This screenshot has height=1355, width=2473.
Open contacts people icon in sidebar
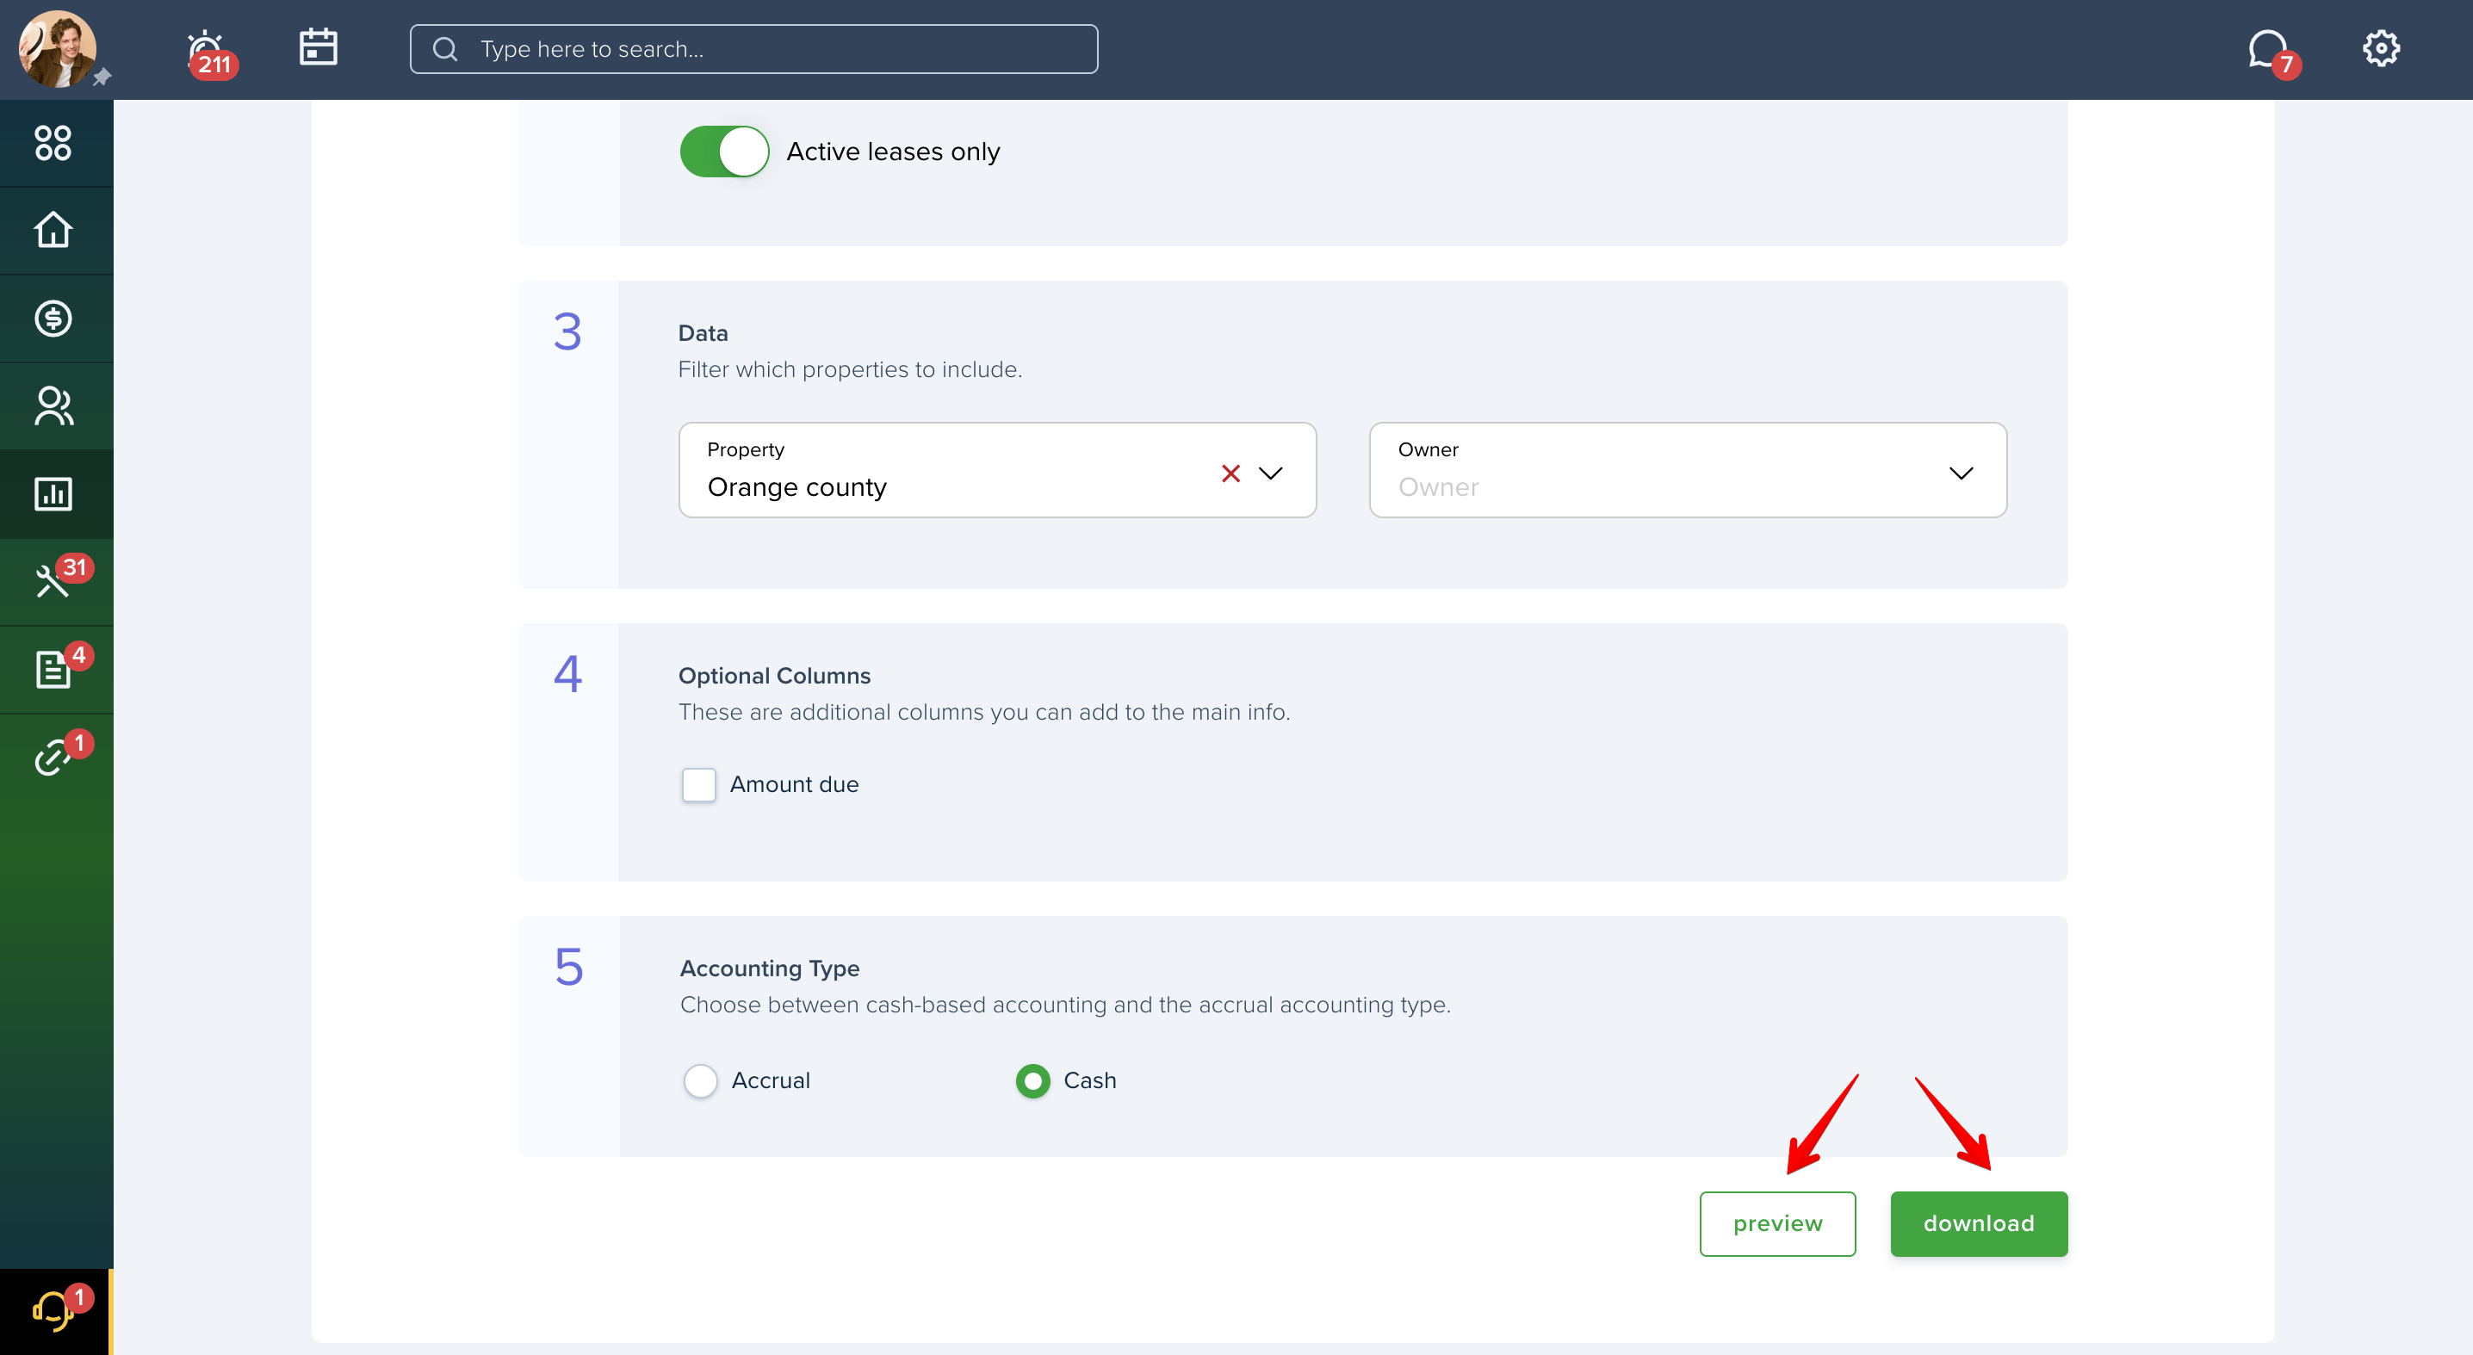53,406
